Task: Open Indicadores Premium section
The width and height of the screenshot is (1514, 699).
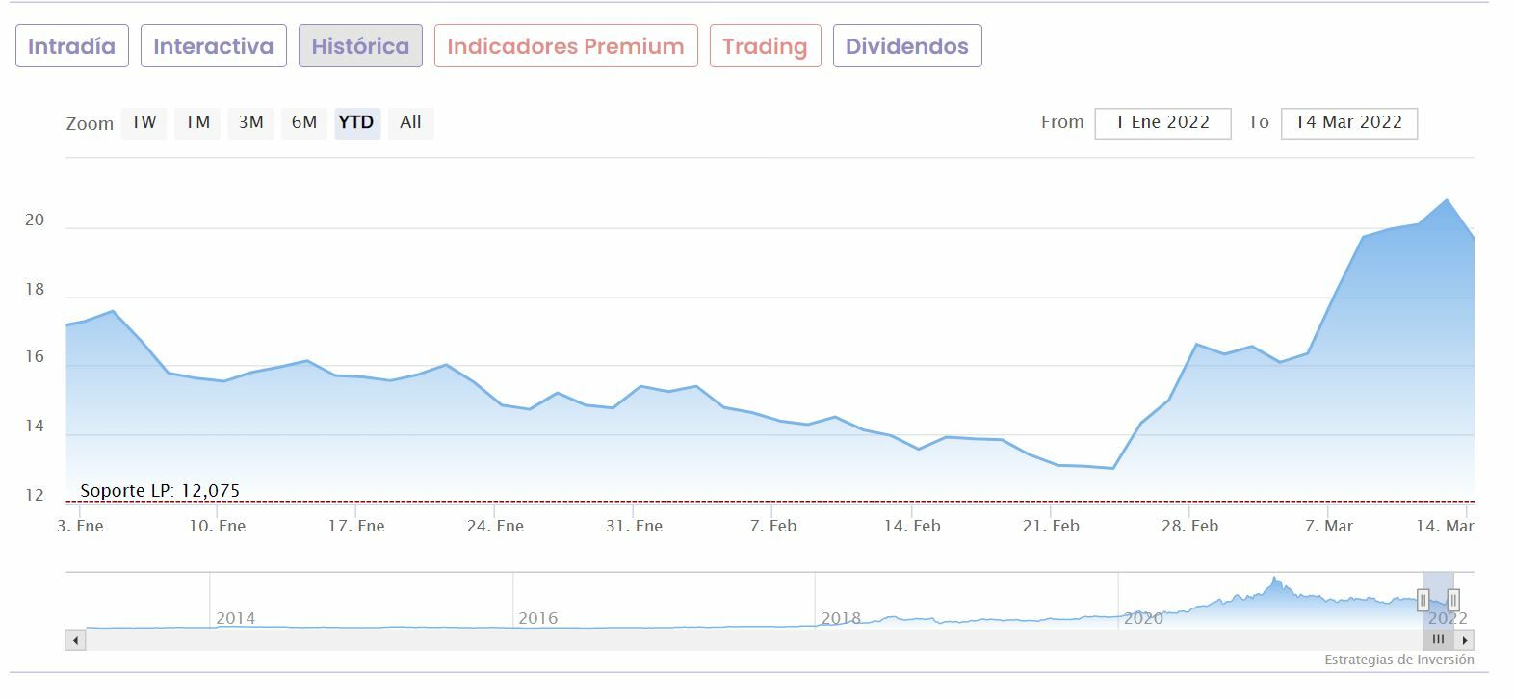Action: (566, 46)
